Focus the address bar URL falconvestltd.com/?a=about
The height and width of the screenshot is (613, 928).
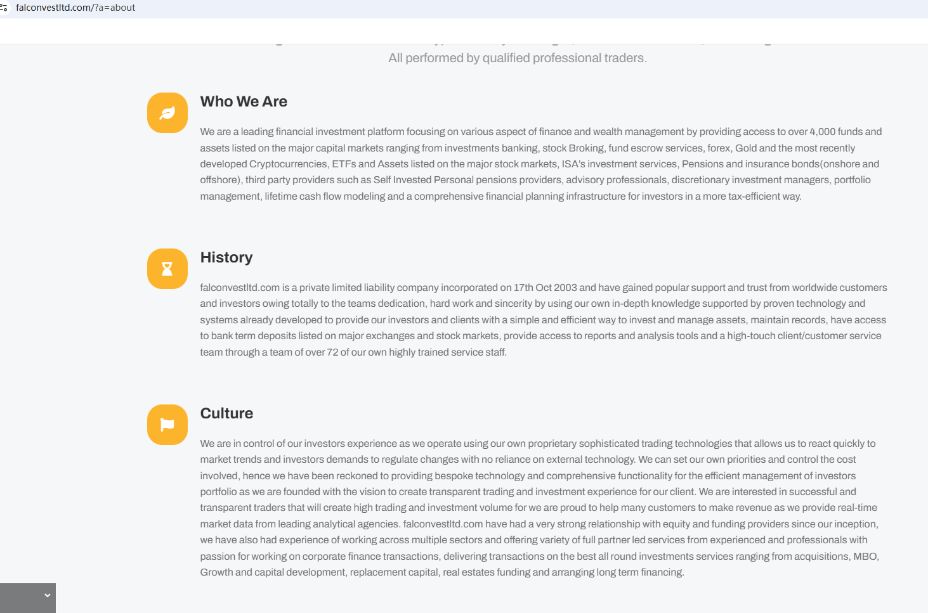point(75,8)
